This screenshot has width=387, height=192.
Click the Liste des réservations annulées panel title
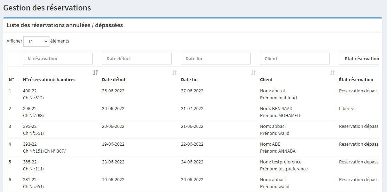coord(65,25)
